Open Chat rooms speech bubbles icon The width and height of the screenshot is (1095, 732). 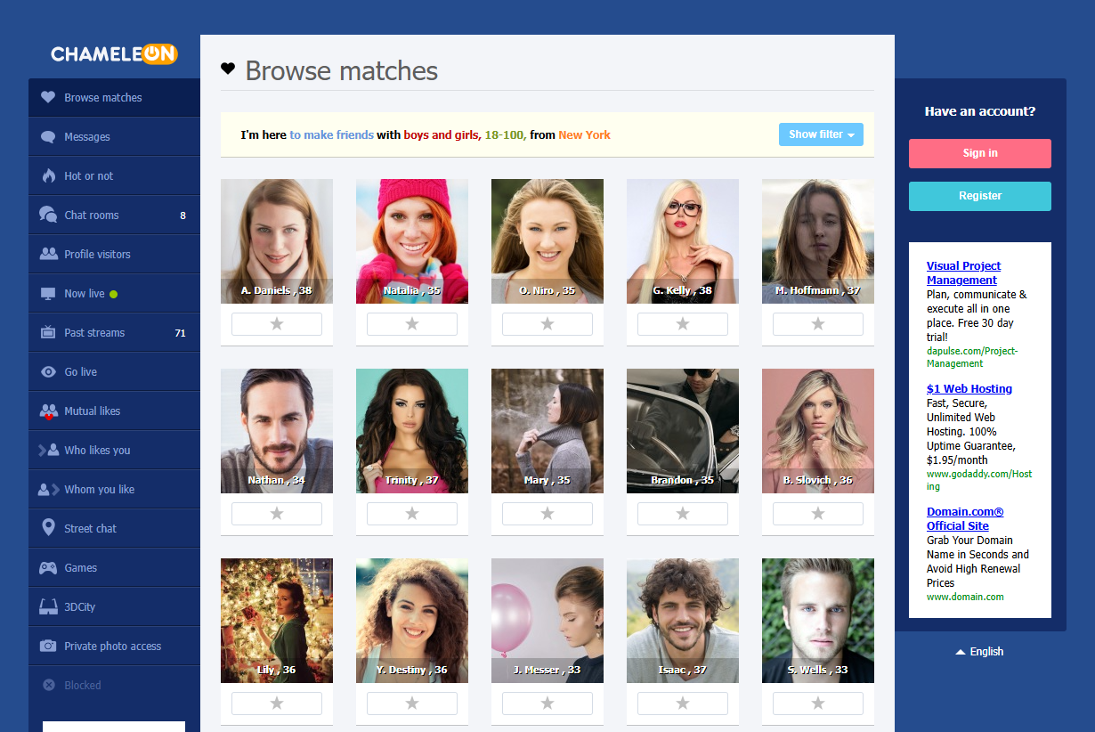(x=48, y=215)
